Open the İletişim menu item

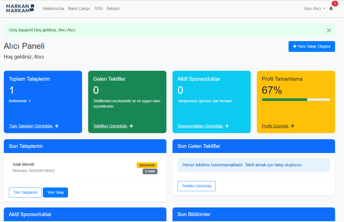[x=113, y=8]
